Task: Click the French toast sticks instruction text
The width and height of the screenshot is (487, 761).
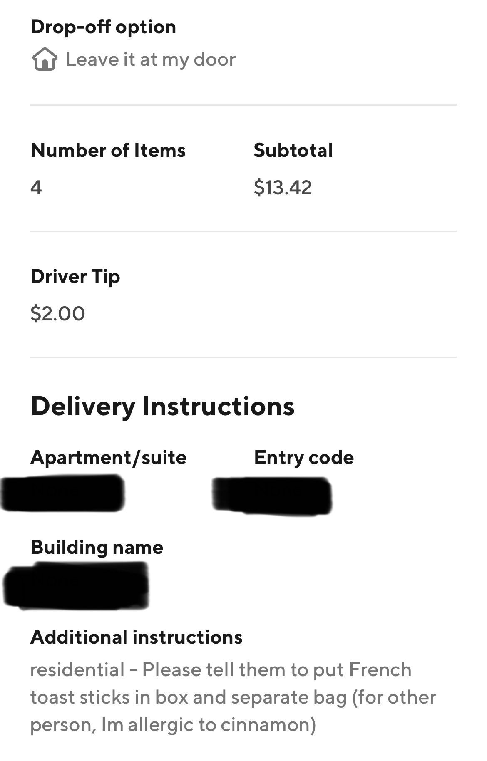Action: point(233,697)
